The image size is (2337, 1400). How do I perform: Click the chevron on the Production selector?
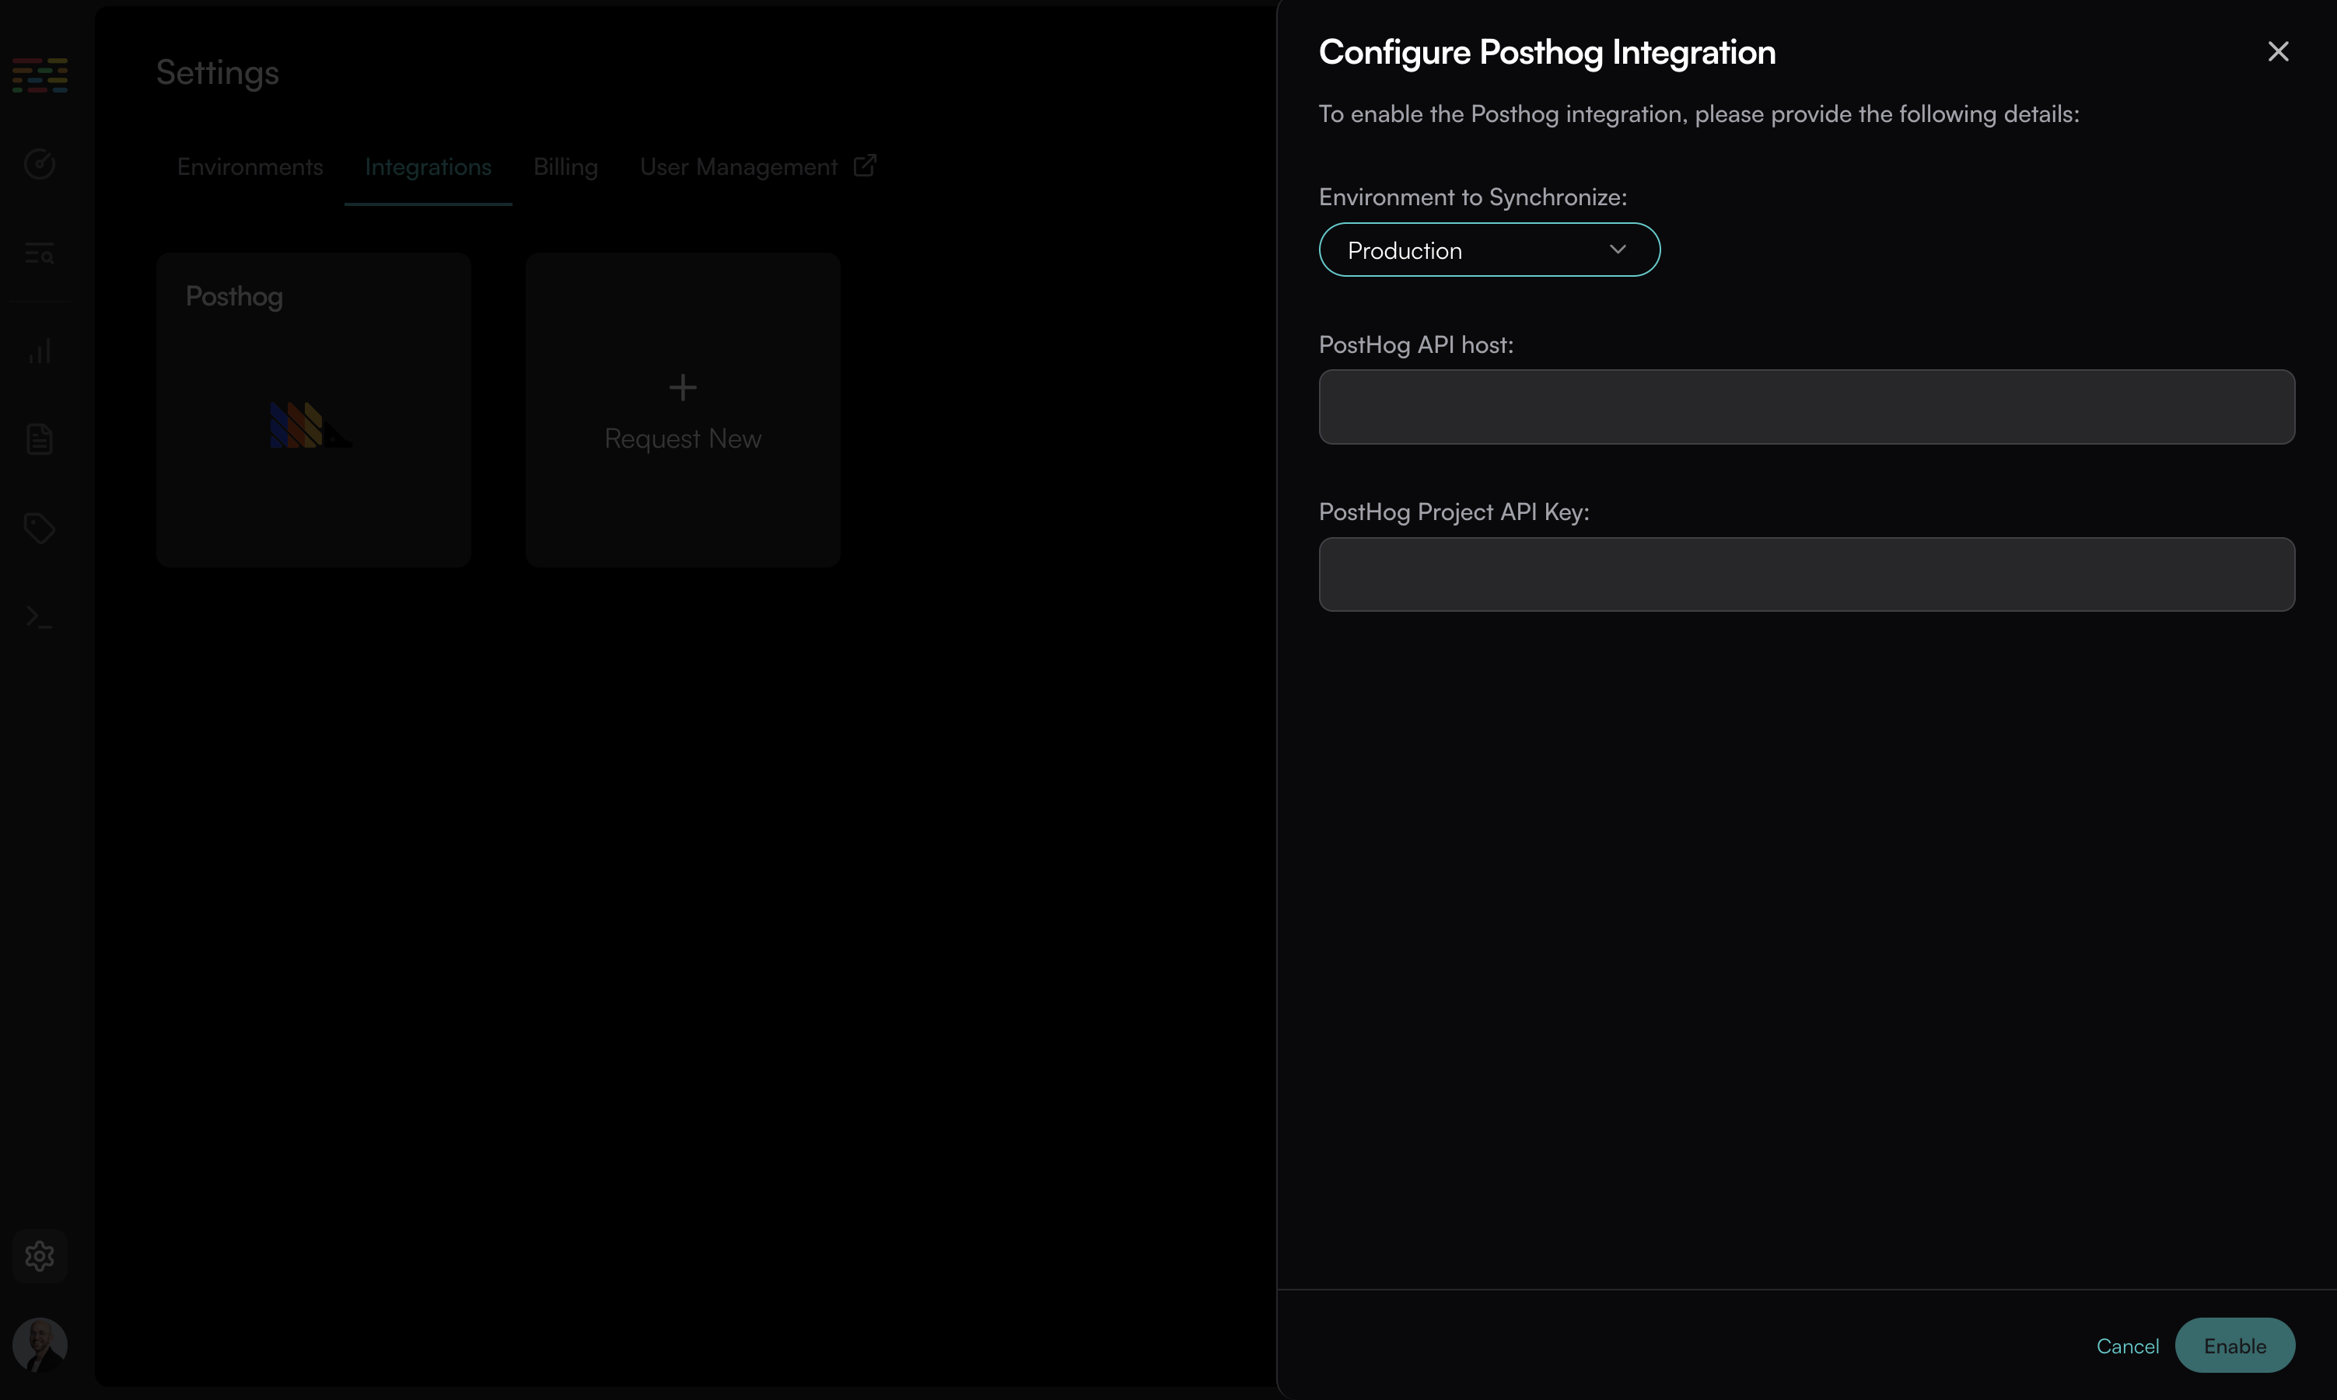point(1617,250)
